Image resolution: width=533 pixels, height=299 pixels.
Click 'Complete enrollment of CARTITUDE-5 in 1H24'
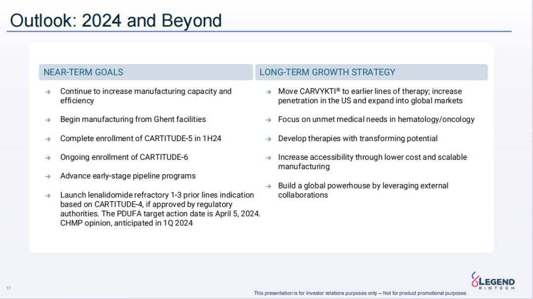click(x=141, y=138)
